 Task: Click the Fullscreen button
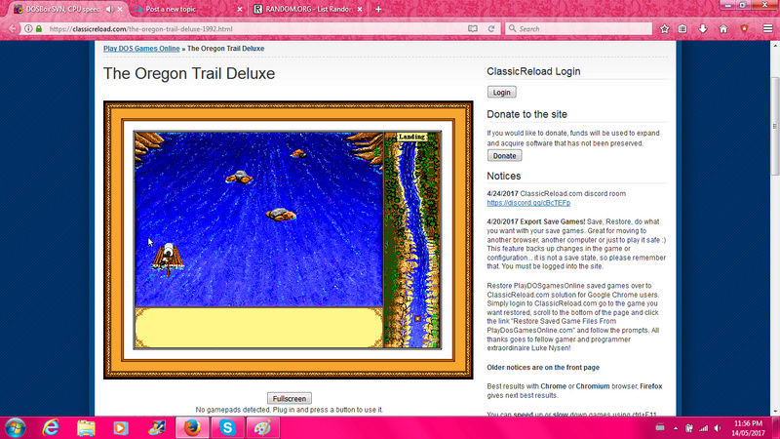click(289, 398)
